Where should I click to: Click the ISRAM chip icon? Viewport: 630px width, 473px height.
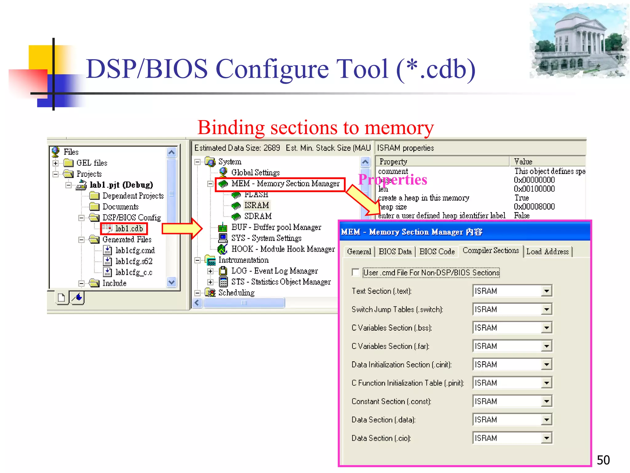tap(236, 205)
